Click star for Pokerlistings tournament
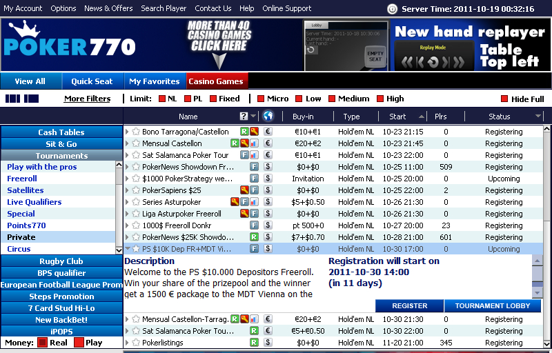Screen dimensions: 552x353 [x=136, y=343]
